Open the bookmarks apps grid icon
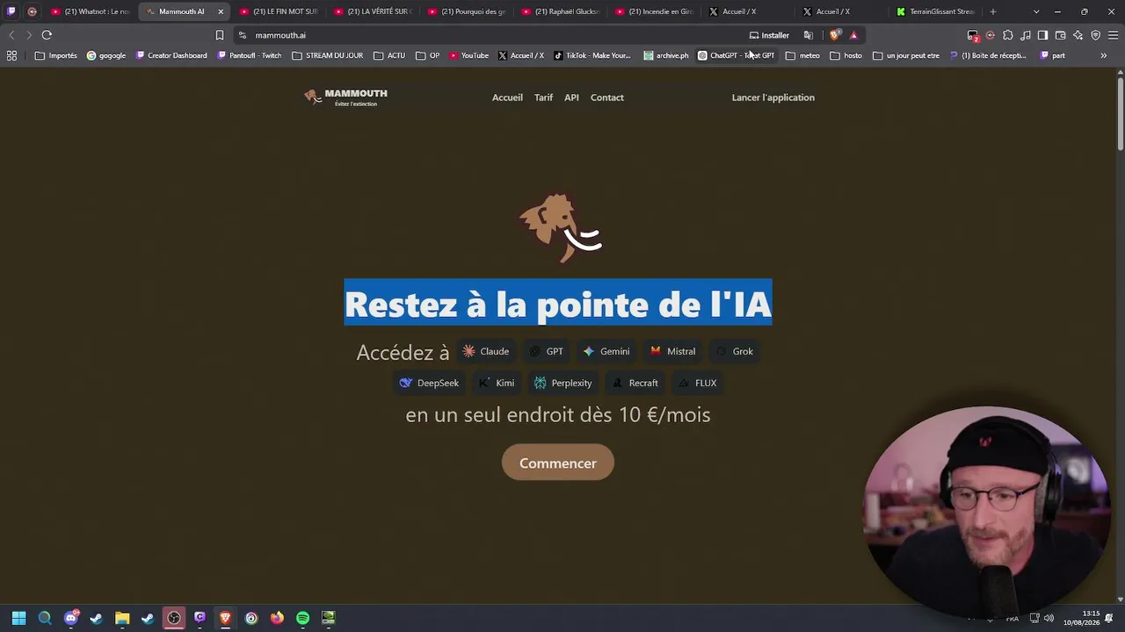Screen dimensions: 1125x632 coord(11,55)
